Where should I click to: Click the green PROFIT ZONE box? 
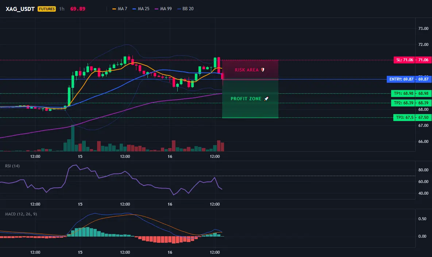250,98
